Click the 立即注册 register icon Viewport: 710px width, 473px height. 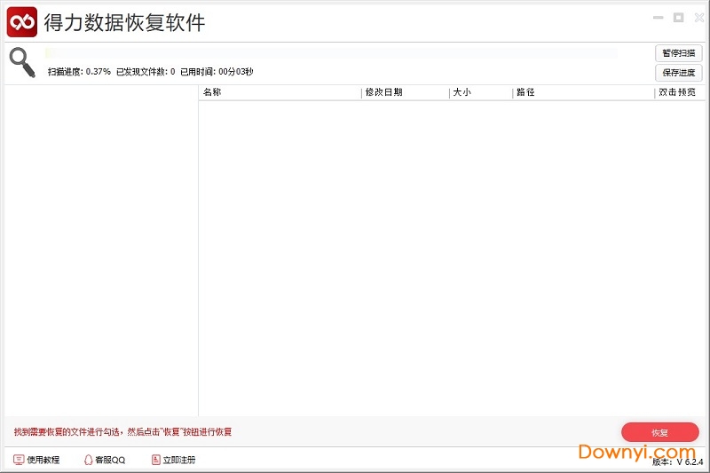(x=156, y=460)
